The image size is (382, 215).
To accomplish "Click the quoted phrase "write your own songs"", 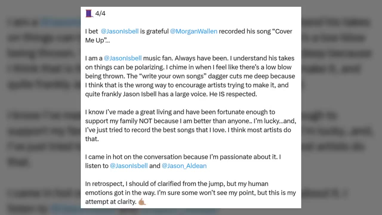I will click(174, 76).
